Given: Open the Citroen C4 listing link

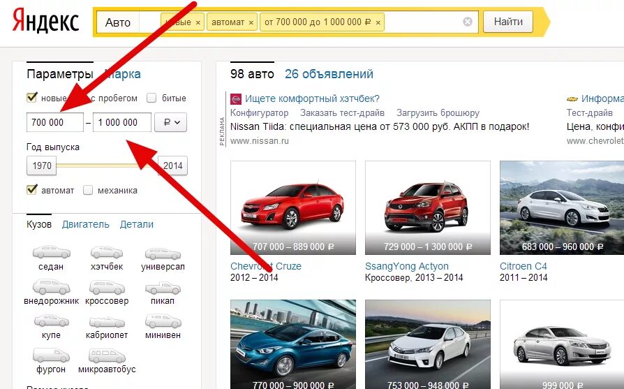Looking at the screenshot, I should (x=523, y=266).
